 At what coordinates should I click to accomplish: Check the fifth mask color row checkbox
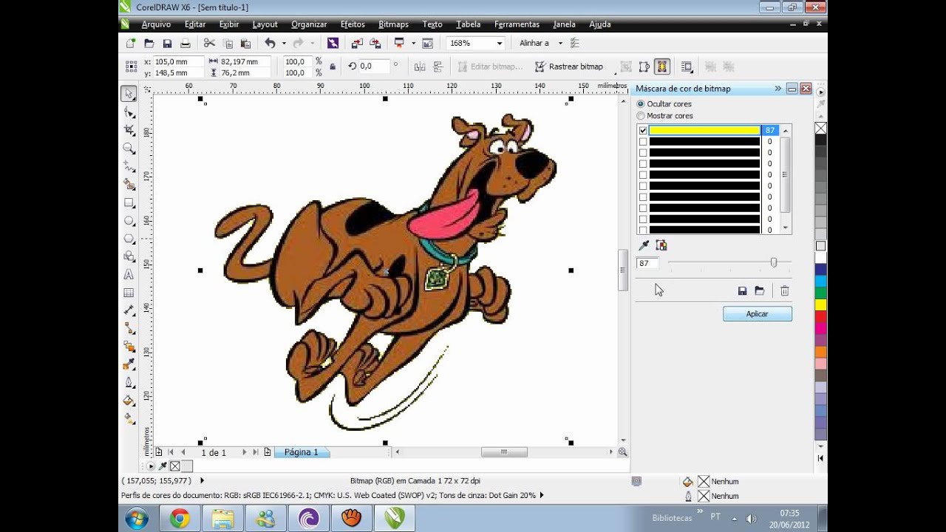pyautogui.click(x=643, y=175)
